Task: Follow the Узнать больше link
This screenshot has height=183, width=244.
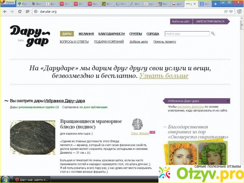Action: [x=164, y=76]
